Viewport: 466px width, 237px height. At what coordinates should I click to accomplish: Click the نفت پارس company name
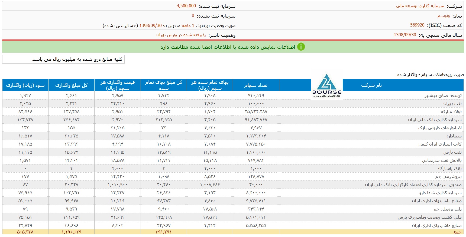tap(452, 152)
